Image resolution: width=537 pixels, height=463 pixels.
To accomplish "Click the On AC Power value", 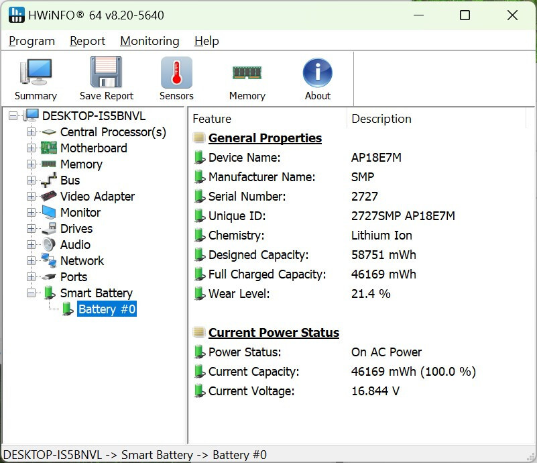I will pos(386,352).
